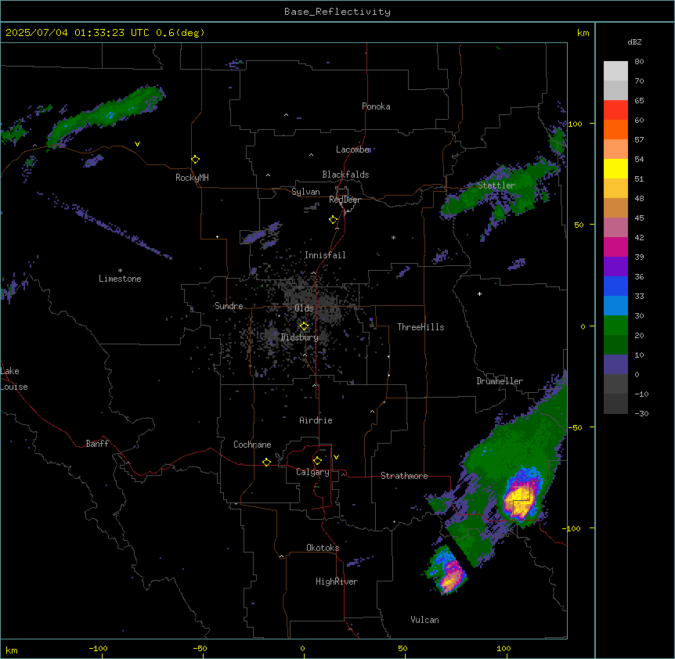675x659 pixels.
Task: Click the ThreeHills label
Action: (x=421, y=327)
